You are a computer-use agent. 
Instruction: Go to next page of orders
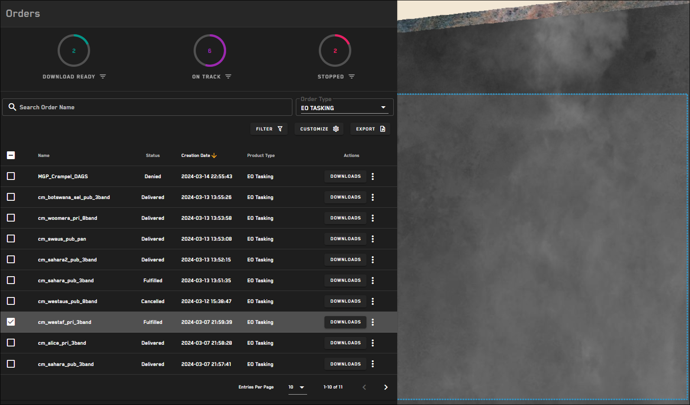coord(385,387)
